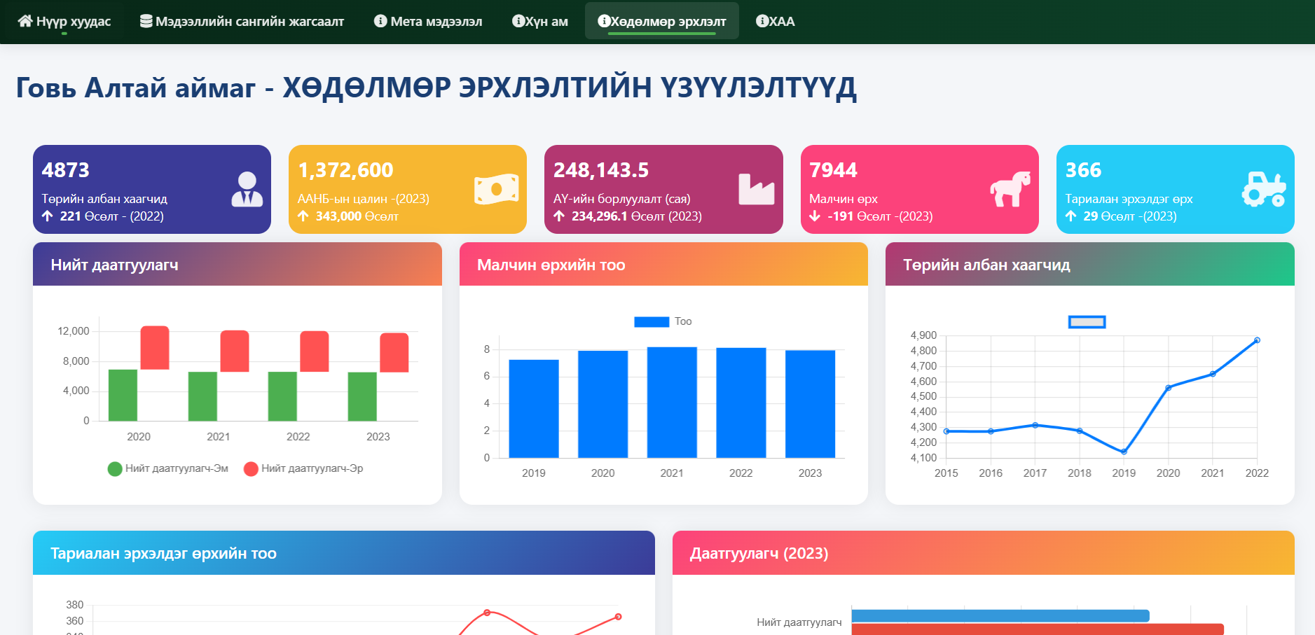This screenshot has height=635, width=1315.
Task: Click info icon beside Хөдөлмөр эрхлэлт
Action: pos(604,21)
